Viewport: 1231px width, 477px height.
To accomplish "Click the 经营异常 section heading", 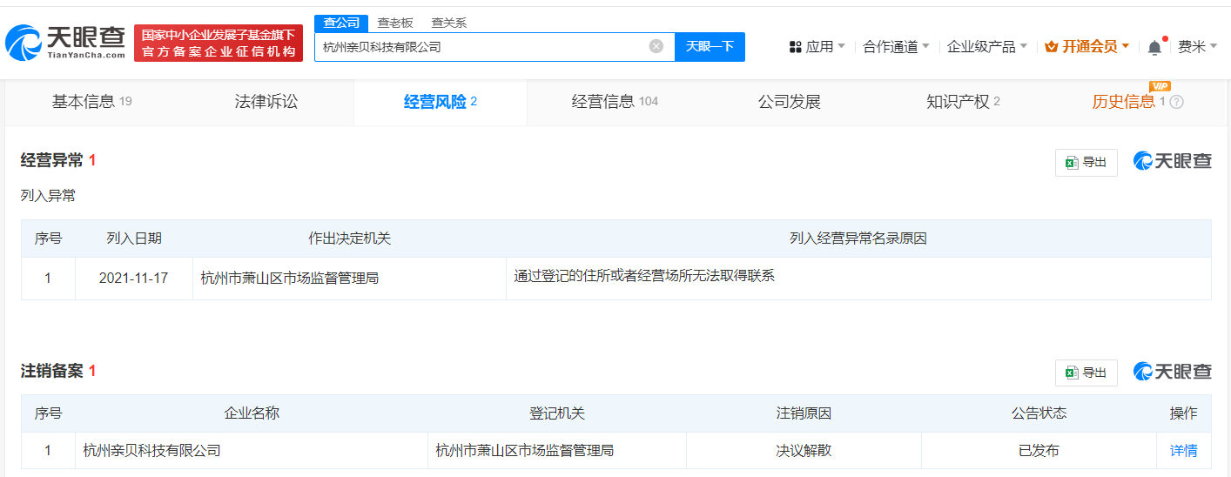I will (52, 160).
